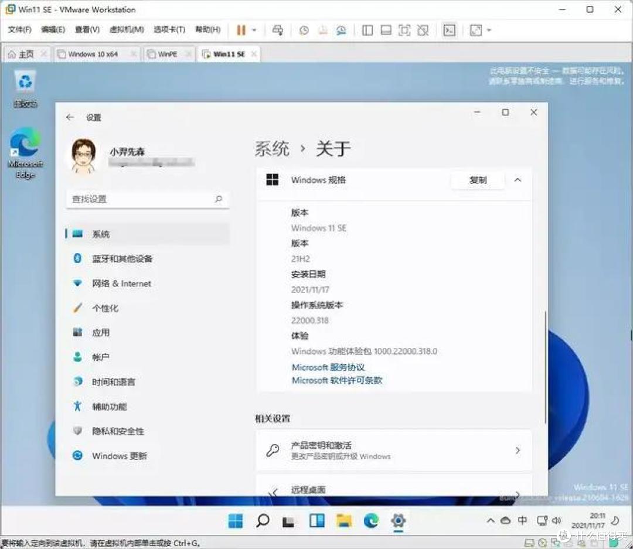Viewport: 633px width, 549px height.
Task: Click the stretch guest display icon
Action: [x=475, y=30]
